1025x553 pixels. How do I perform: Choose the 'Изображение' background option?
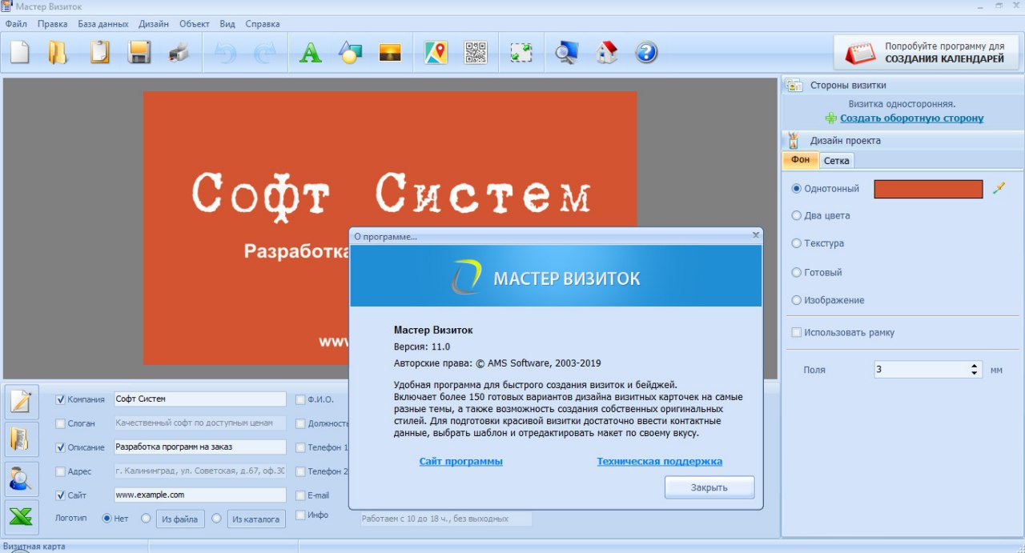[x=796, y=300]
